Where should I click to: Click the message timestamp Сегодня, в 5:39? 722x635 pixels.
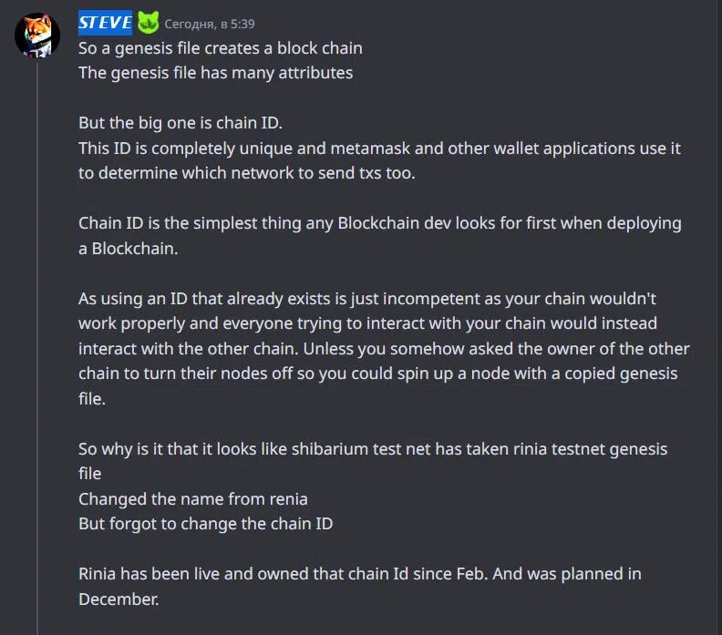coord(210,24)
